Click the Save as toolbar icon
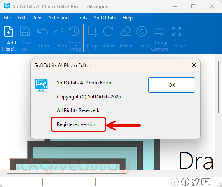The image size is (222, 187). tap(25, 31)
